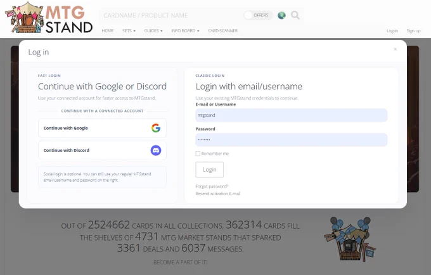Open the Forgot password link
This screenshot has height=275, width=431.
click(212, 186)
